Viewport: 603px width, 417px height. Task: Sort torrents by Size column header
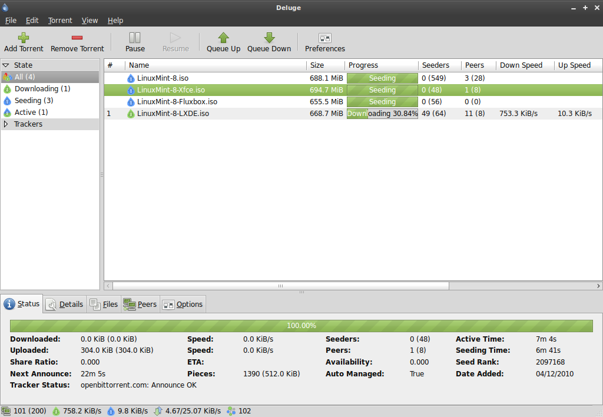pyautogui.click(x=326, y=65)
